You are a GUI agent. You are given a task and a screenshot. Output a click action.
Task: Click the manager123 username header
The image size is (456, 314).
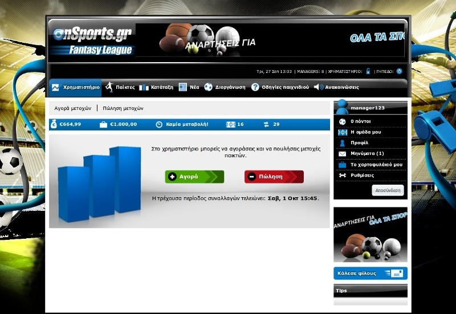[367, 108]
